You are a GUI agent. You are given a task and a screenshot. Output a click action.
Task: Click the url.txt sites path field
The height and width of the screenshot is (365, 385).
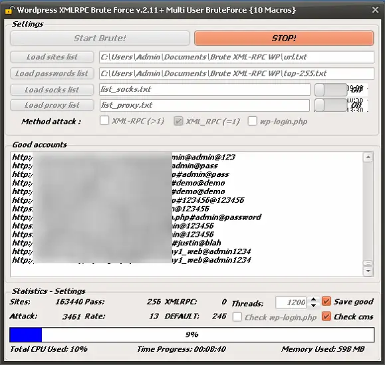tap(237, 57)
